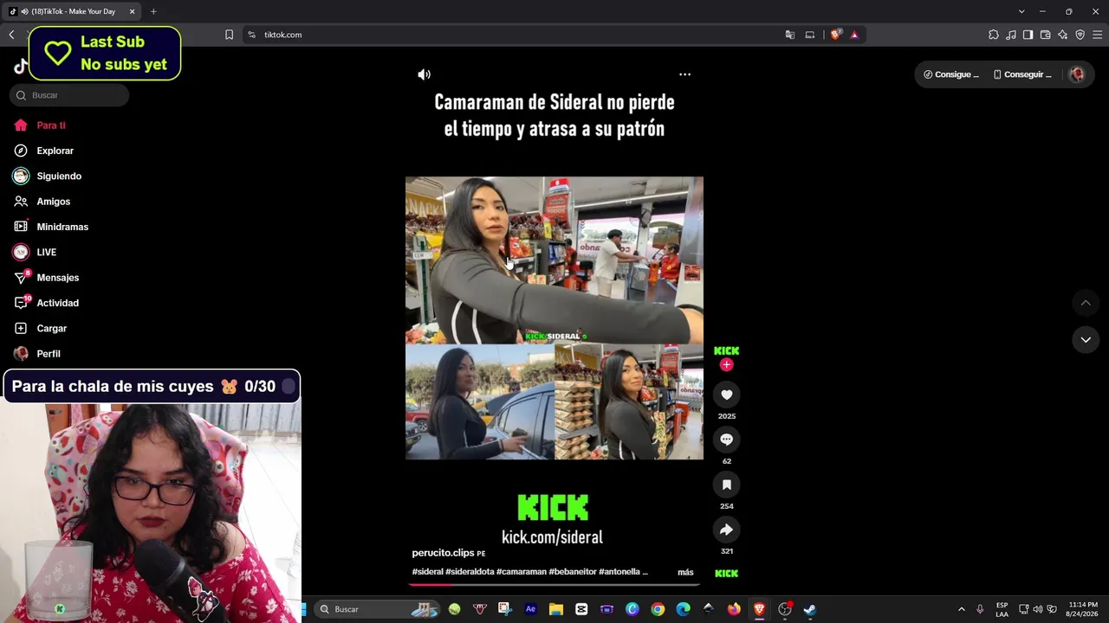Image resolution: width=1109 pixels, height=623 pixels.
Task: Launch Google Chrome from the taskbar
Action: click(658, 609)
